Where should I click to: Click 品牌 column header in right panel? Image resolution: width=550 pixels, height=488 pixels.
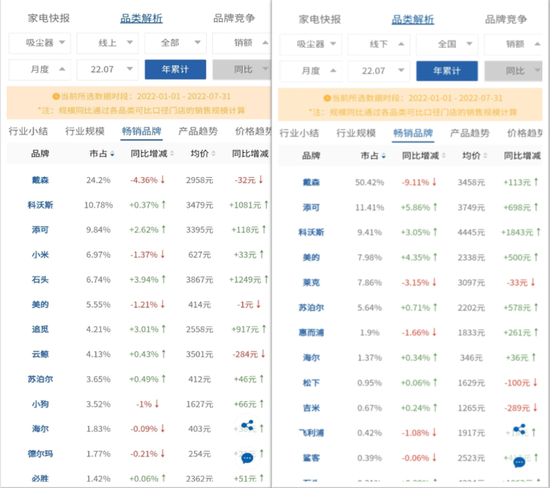311,156
